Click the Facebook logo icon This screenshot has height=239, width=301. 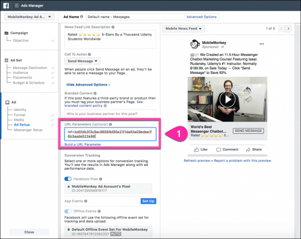(6, 6)
